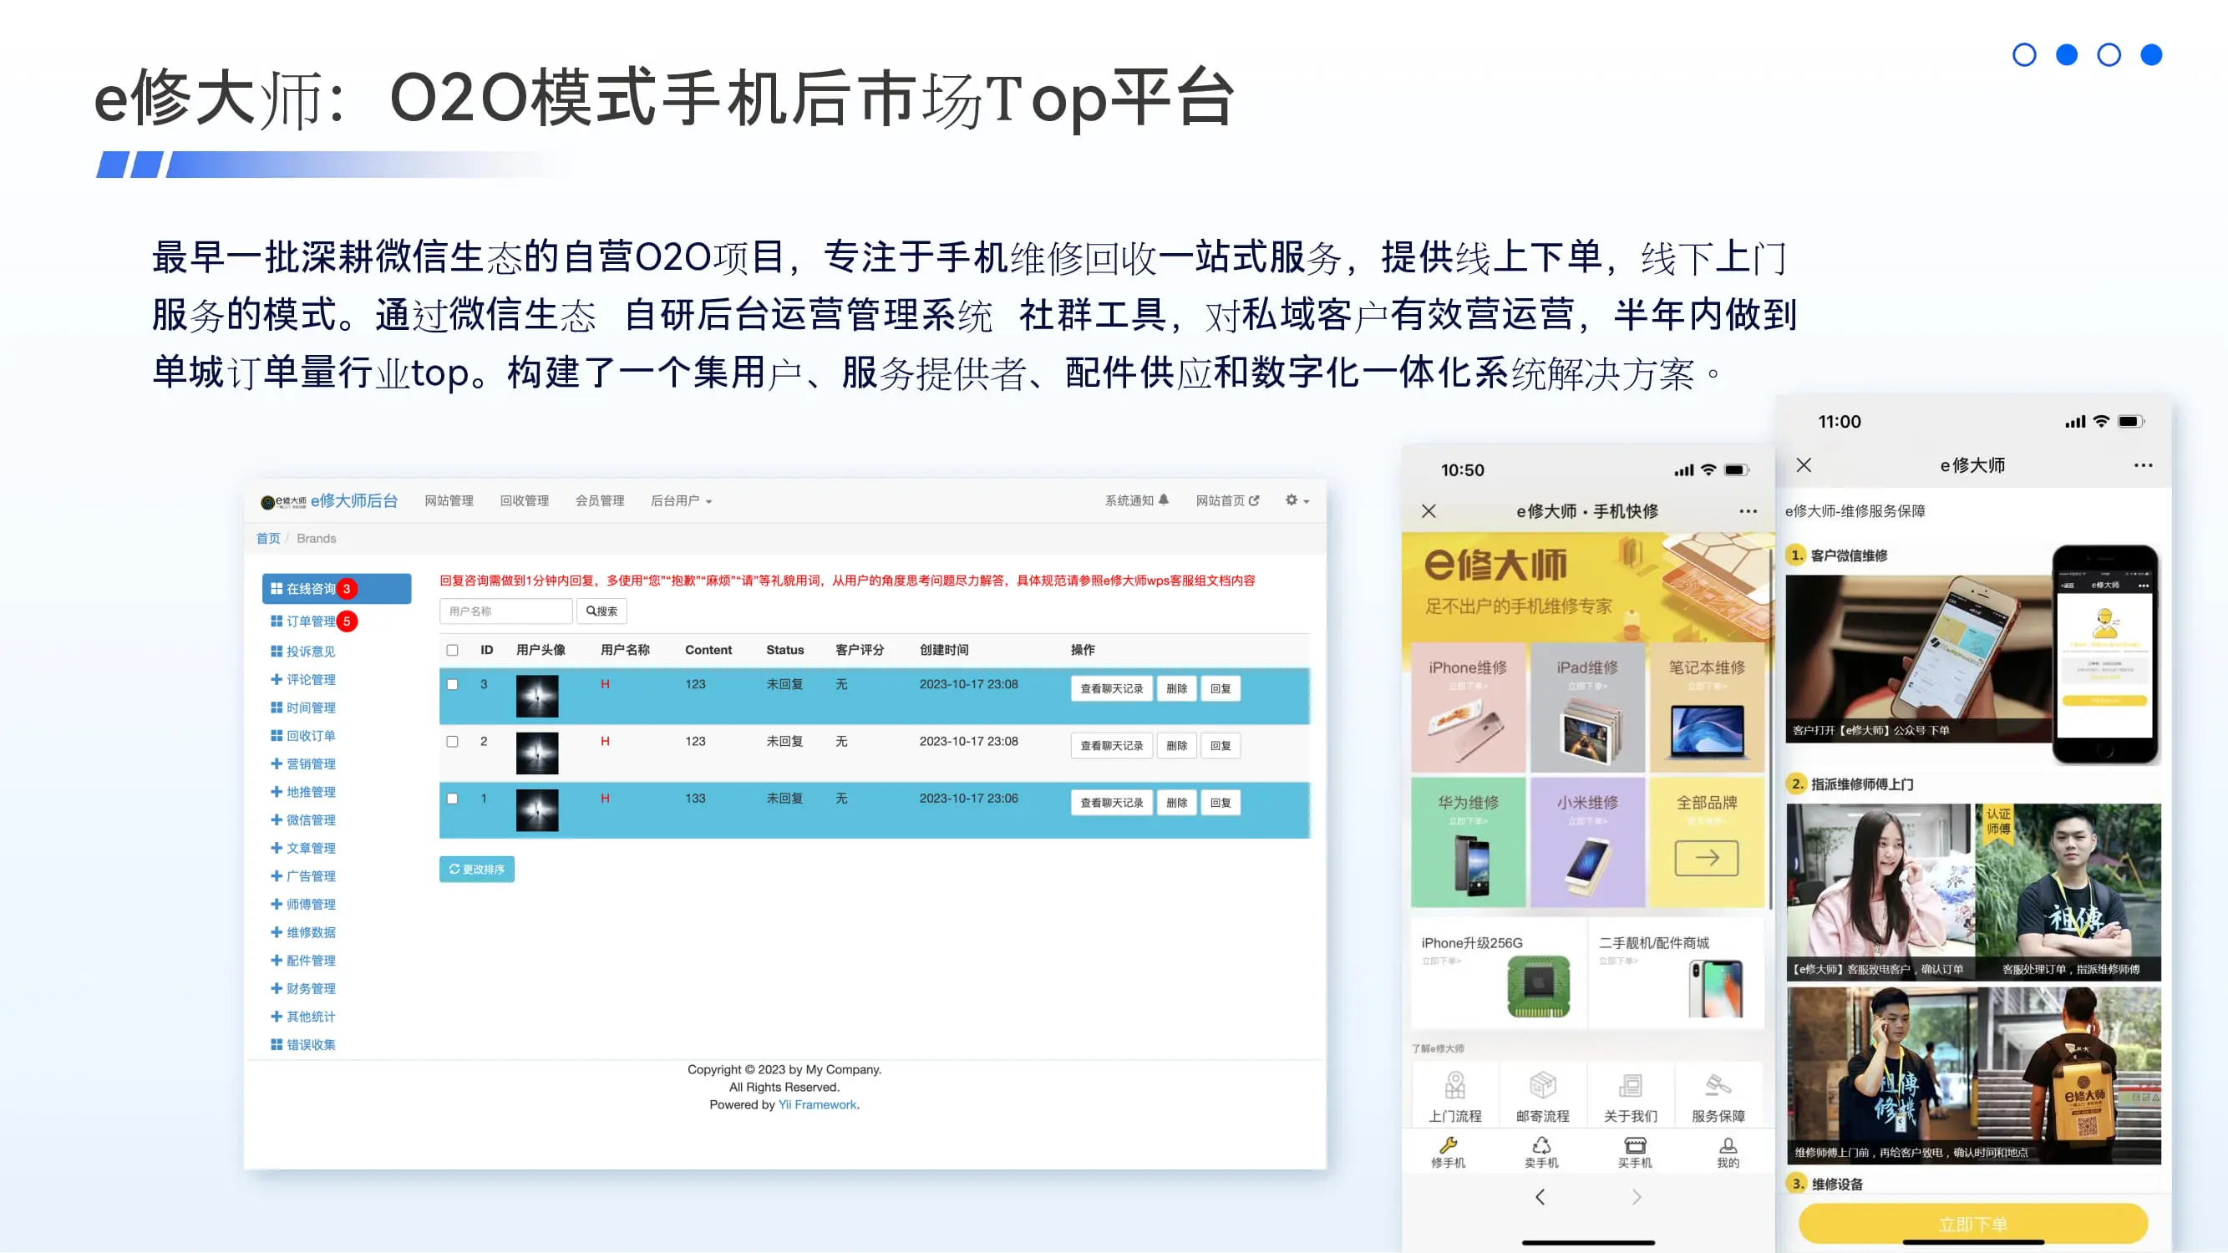This screenshot has width=2228, height=1253.
Task: Click the 卖手机 recycle icon
Action: coord(1541,1146)
